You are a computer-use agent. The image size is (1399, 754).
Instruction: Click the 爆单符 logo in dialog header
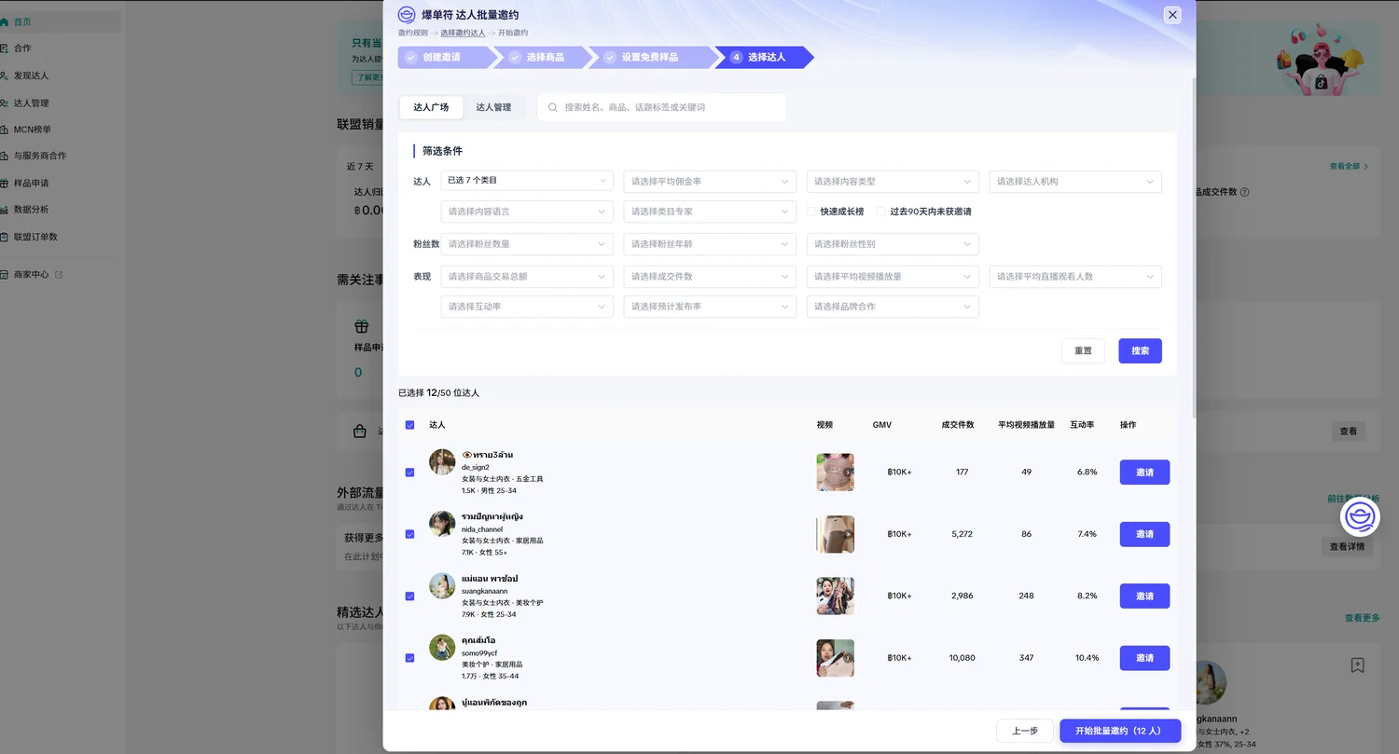point(407,15)
